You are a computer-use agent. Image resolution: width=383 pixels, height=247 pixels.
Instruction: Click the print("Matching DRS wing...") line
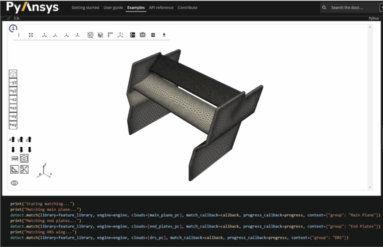43,232
